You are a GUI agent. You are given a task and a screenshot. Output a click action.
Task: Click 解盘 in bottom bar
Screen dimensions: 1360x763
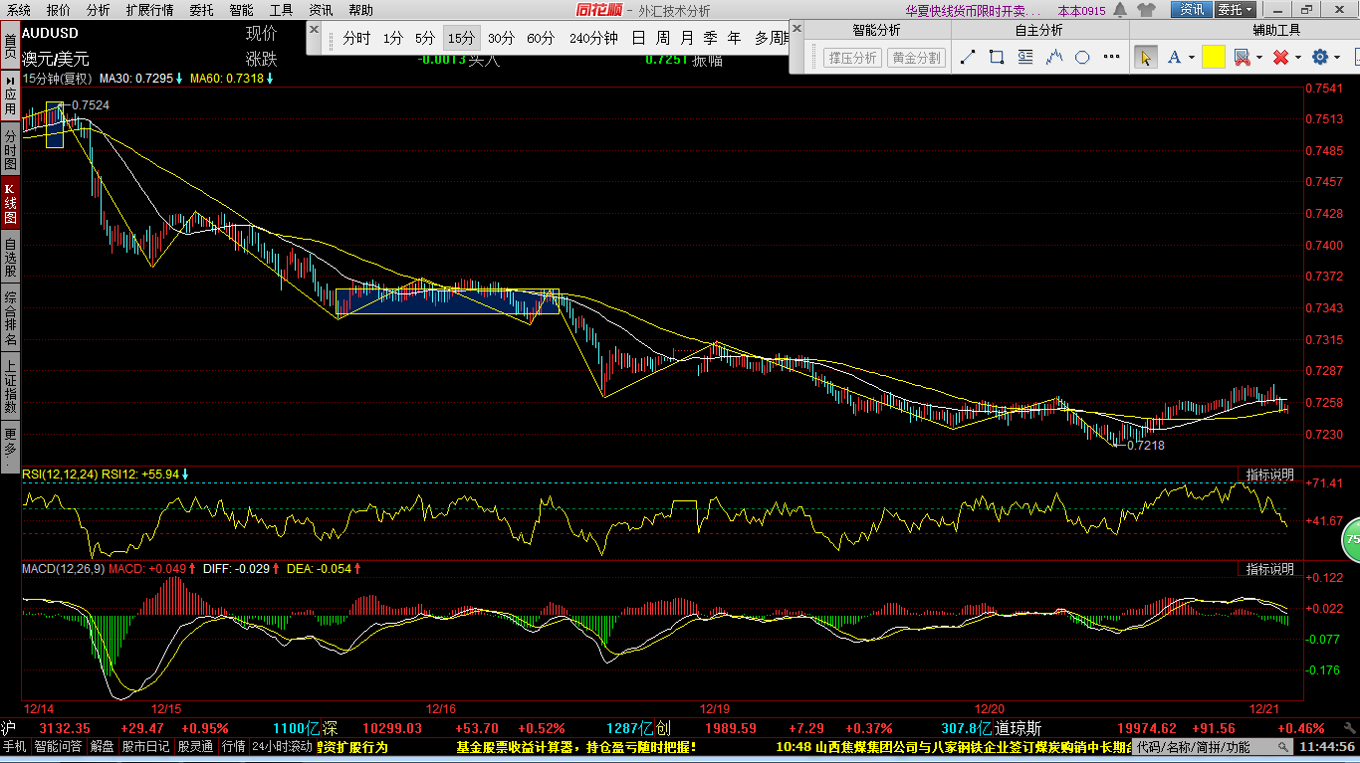[x=103, y=746]
